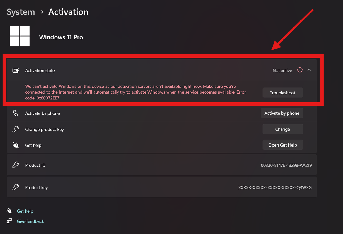Click the Give feedback icon at bottom

[x=10, y=221]
